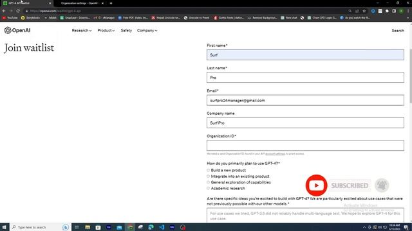Open the browser profile avatar
The height and width of the screenshot is (231, 412).
pyautogui.click(x=401, y=11)
